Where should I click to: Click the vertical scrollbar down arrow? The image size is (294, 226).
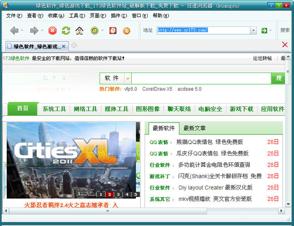[x=288, y=204]
